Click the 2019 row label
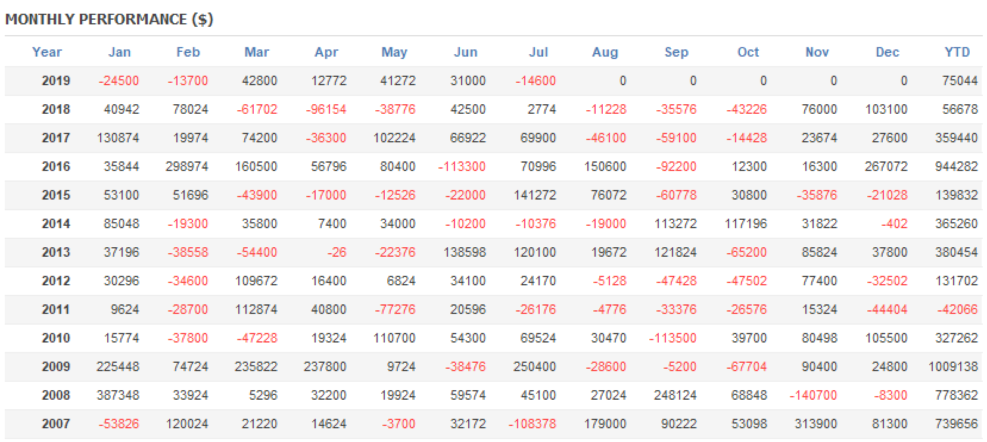The width and height of the screenshot is (987, 442). pos(56,81)
